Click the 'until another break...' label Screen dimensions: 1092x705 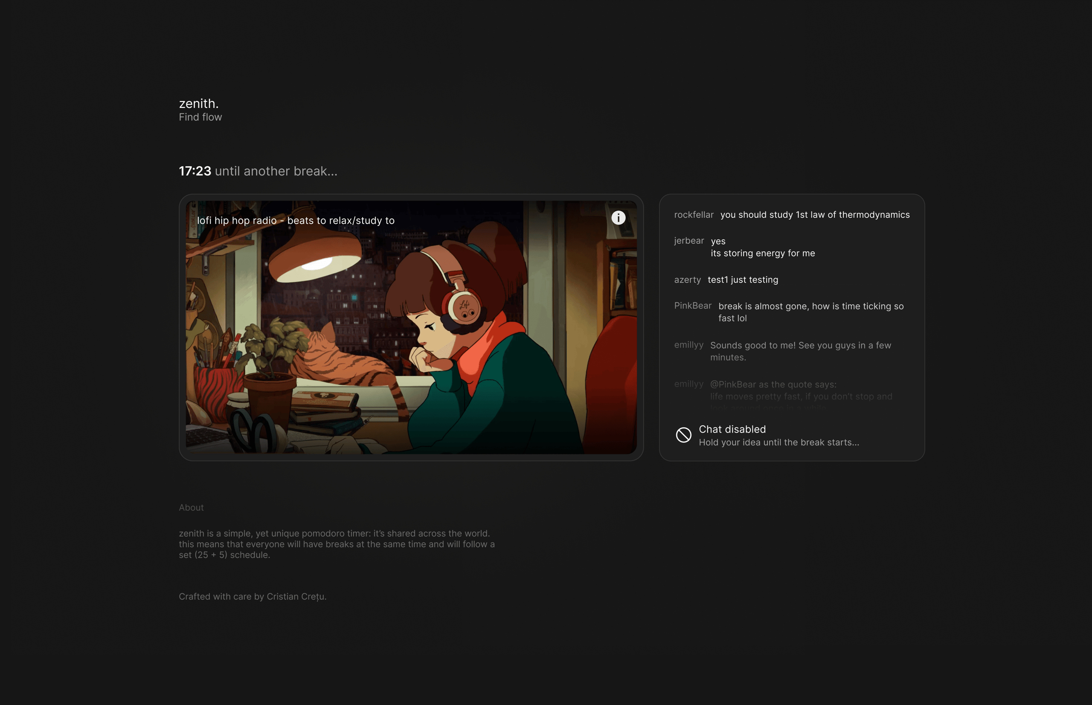[x=276, y=171]
